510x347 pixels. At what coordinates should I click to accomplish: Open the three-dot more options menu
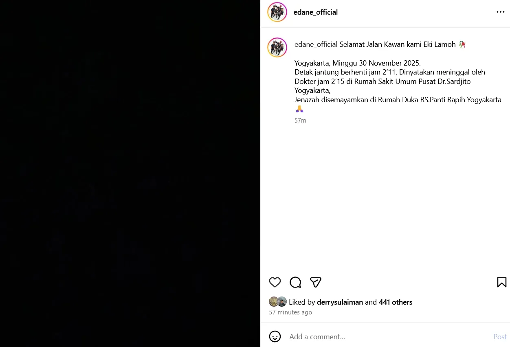click(501, 12)
